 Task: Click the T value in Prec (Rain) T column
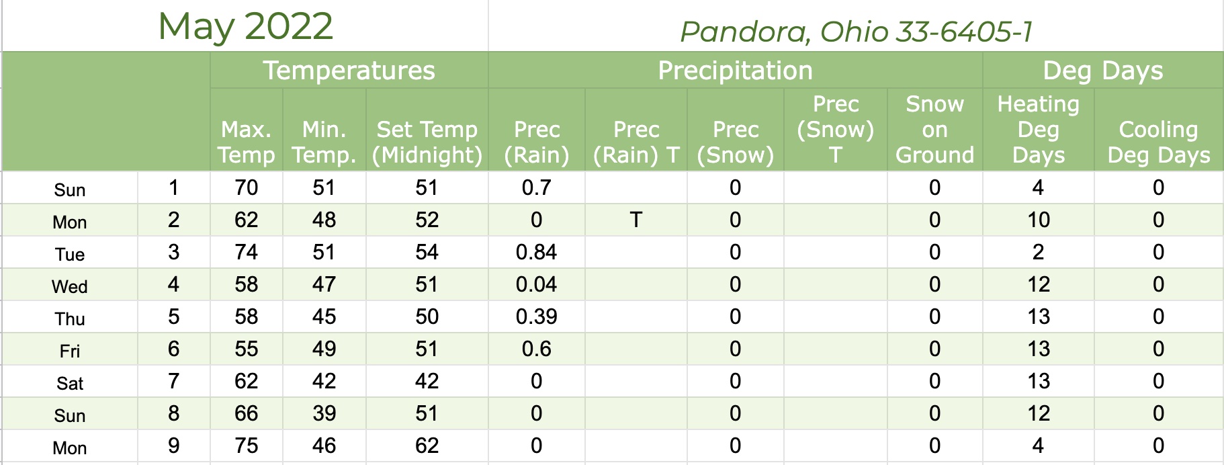(x=636, y=220)
